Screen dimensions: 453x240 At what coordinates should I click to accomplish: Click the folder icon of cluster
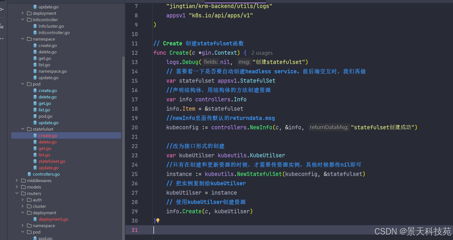(x=29, y=206)
